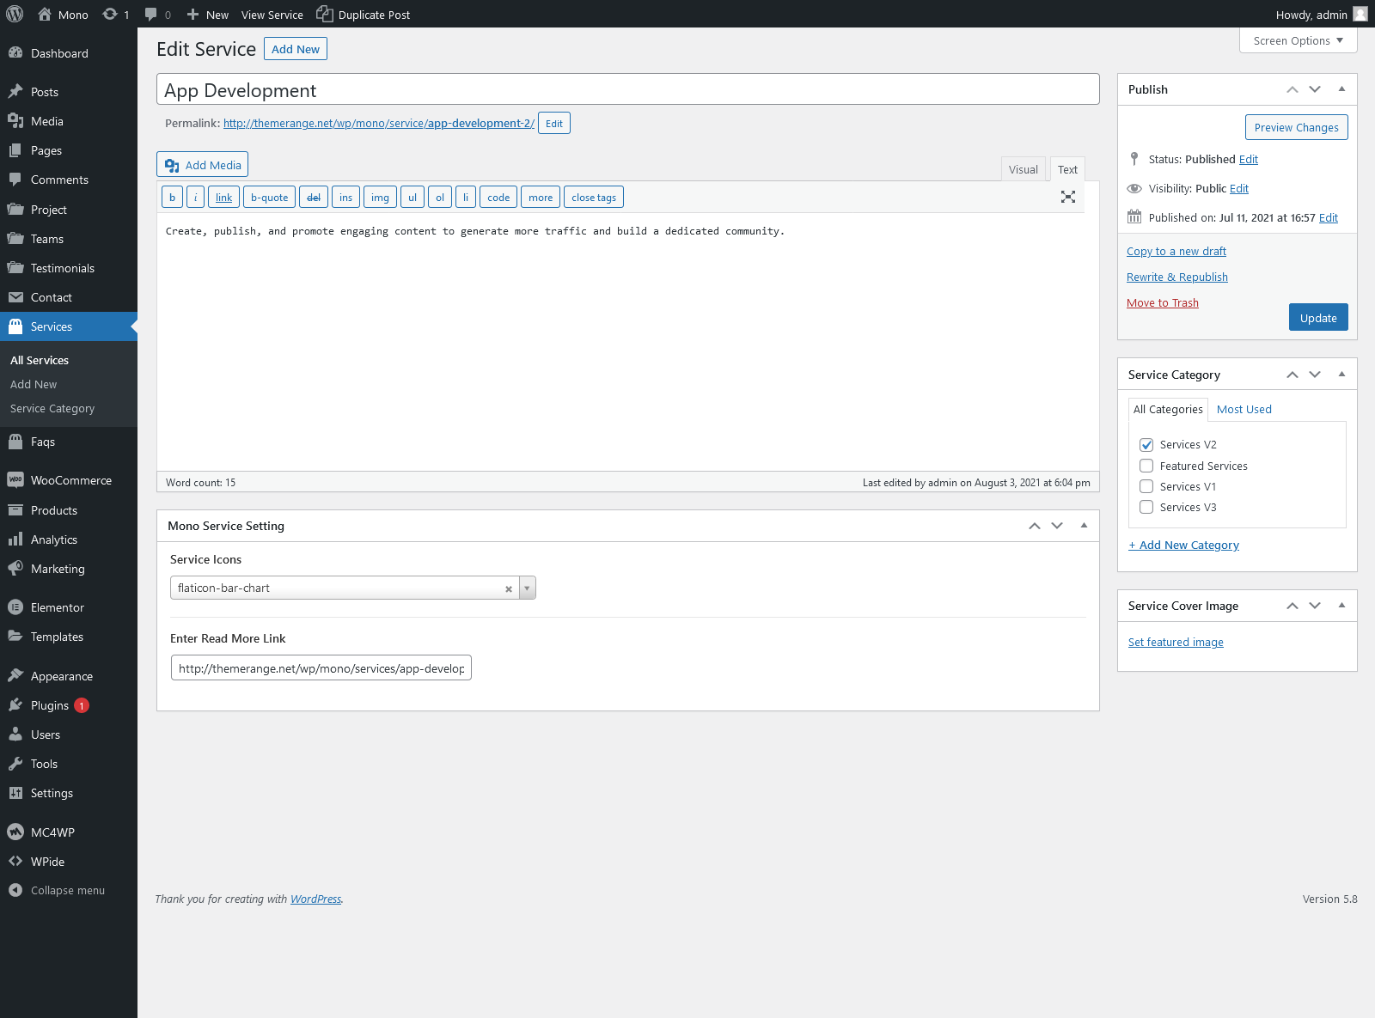Open the Screen Options dropdown
Image resolution: width=1375 pixels, height=1018 pixels.
[x=1298, y=40]
